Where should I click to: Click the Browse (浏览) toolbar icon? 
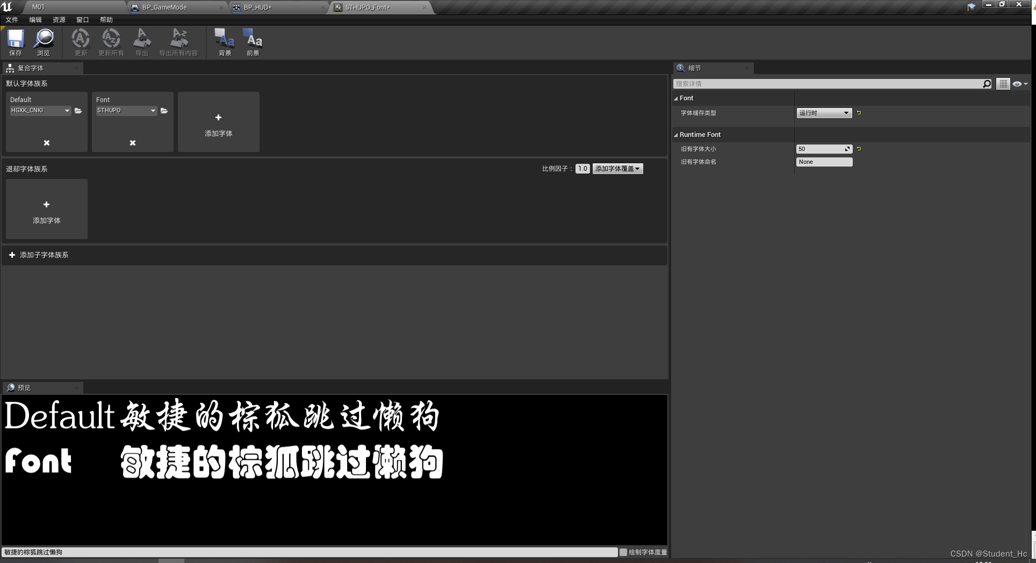pyautogui.click(x=44, y=42)
